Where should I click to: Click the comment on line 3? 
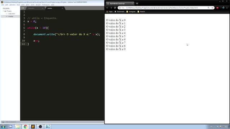(42, 18)
